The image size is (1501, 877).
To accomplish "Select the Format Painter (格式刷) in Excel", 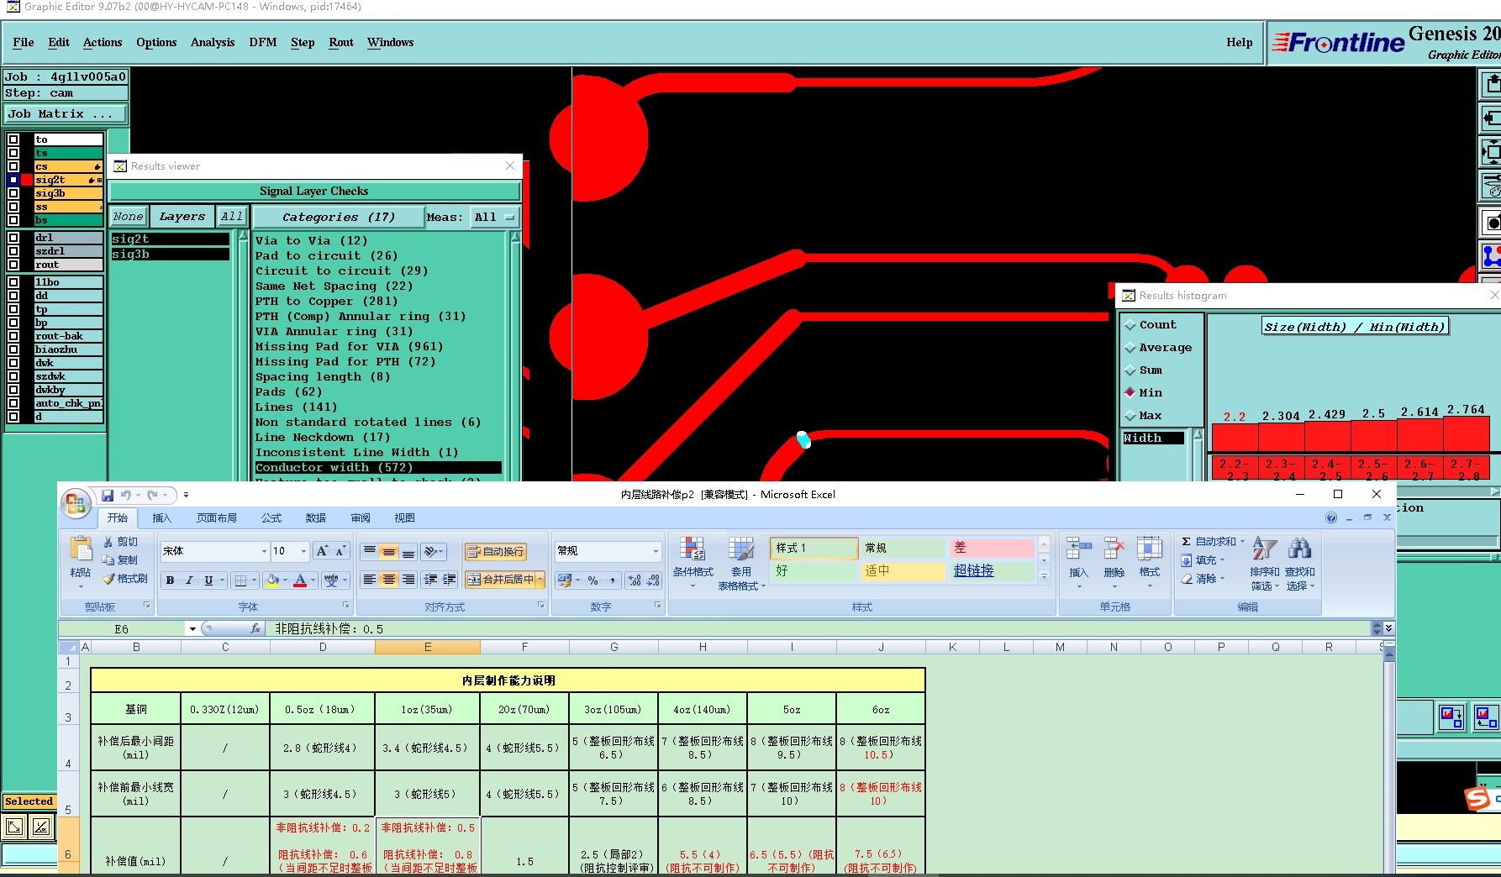I will point(124,579).
